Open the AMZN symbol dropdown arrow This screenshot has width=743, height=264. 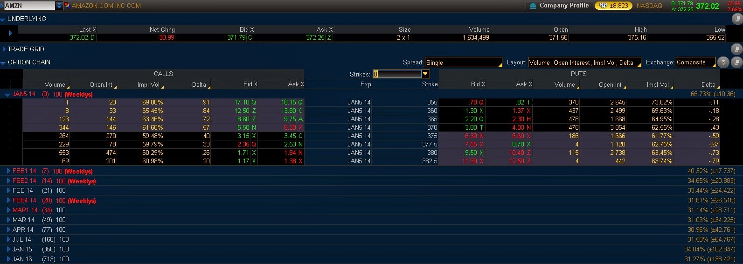[x=59, y=6]
